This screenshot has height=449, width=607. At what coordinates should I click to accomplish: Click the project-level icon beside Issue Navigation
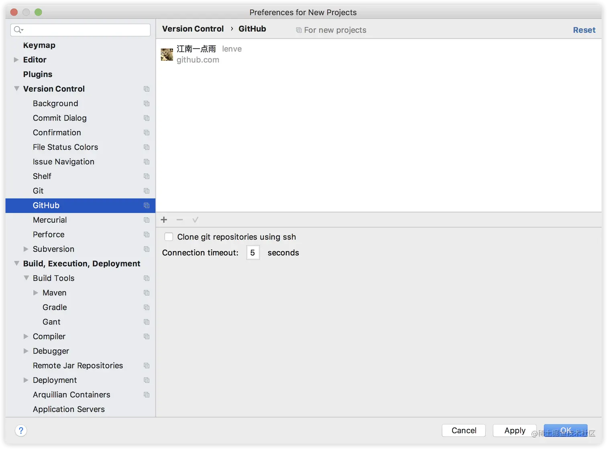(147, 162)
